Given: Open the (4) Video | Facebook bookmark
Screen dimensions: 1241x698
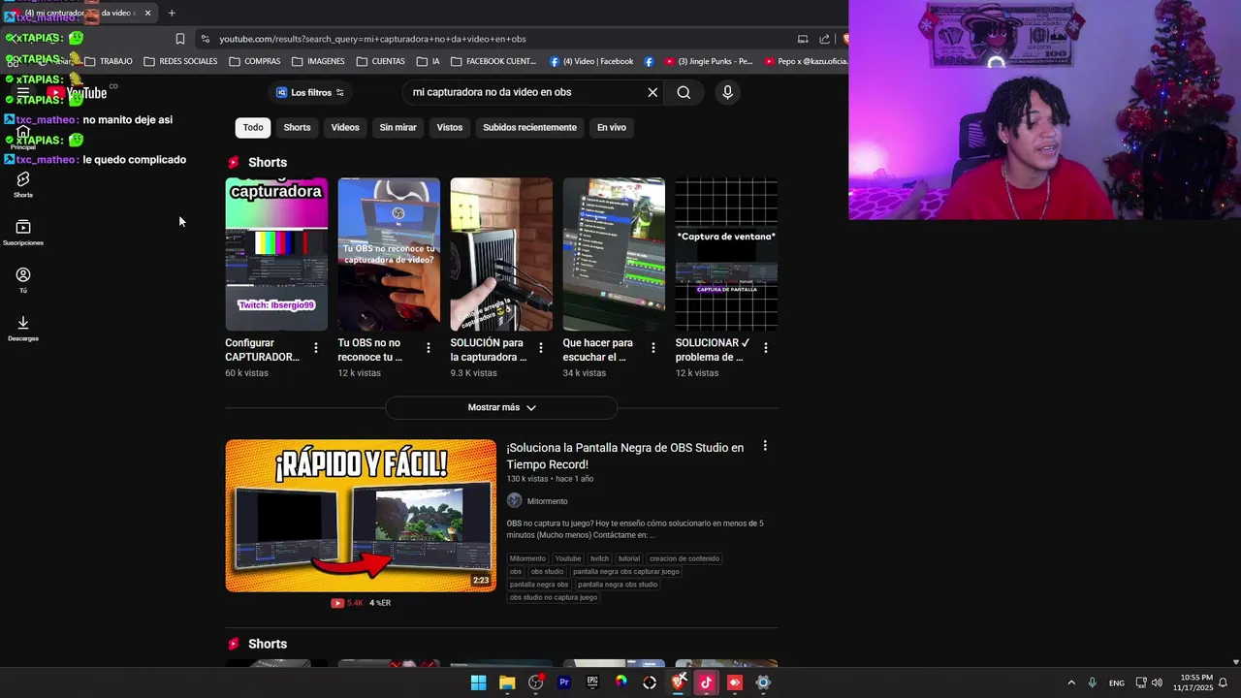Looking at the screenshot, I should [591, 61].
